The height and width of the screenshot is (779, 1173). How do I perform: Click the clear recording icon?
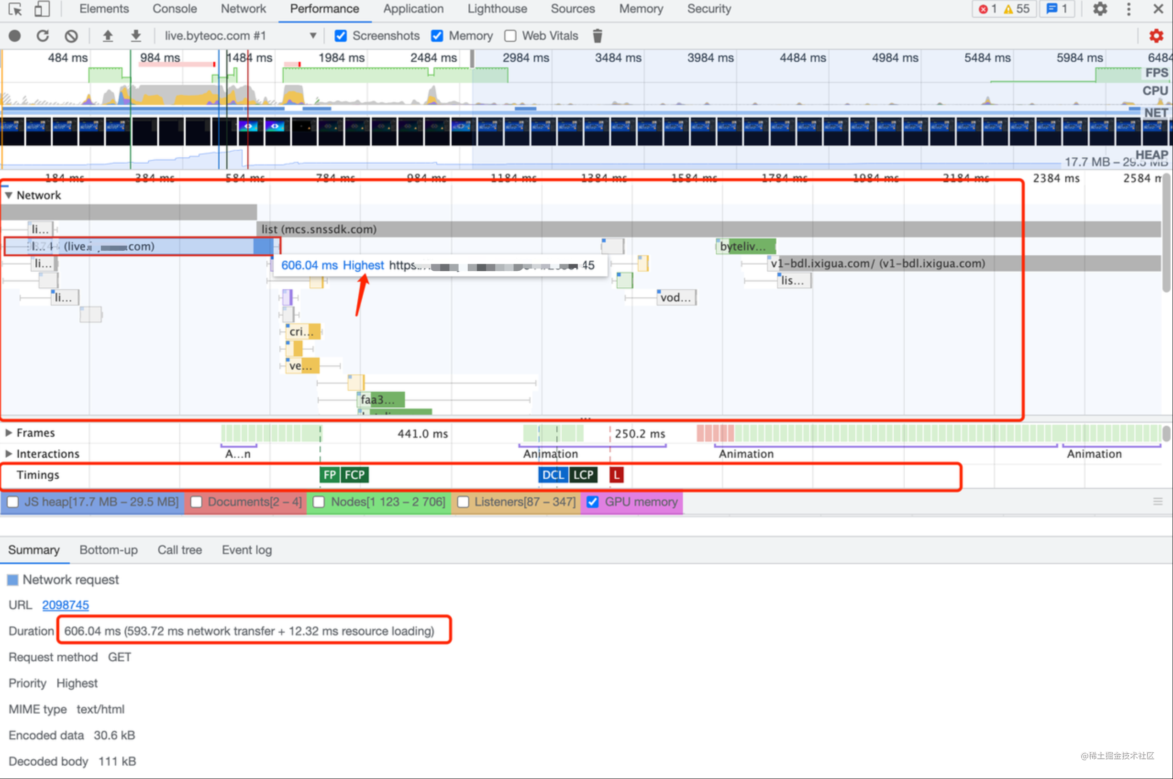pos(71,36)
